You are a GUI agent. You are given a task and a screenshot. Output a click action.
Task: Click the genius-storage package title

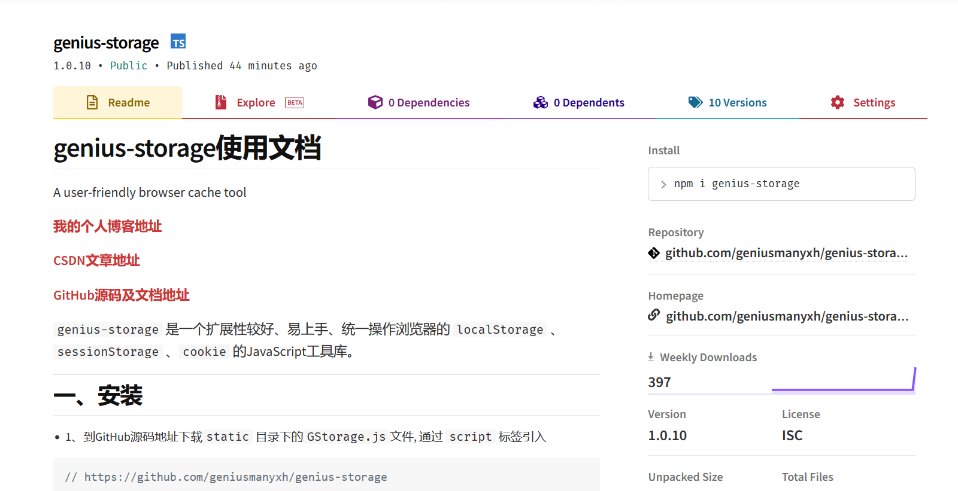click(x=106, y=43)
